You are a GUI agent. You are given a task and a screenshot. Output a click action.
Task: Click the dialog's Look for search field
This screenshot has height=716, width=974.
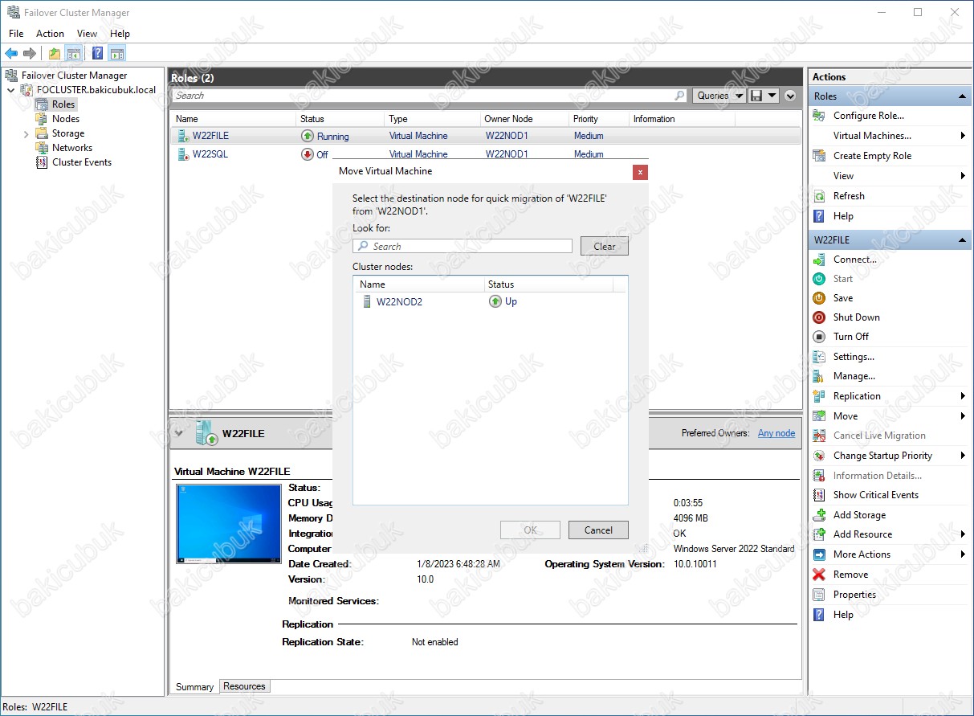click(463, 246)
